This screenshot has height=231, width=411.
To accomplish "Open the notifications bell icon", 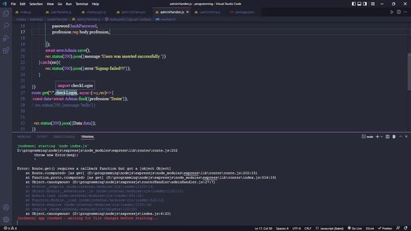I will pos(406,228).
